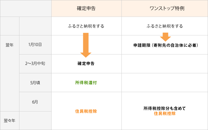Viewport: 208px width, 130px height.
Task: Click ふるさと納税をする in 確定申告 column
Action: (x=86, y=26)
